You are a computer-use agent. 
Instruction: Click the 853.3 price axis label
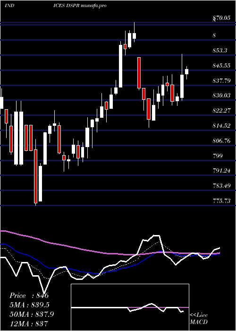pyautogui.click(x=220, y=51)
